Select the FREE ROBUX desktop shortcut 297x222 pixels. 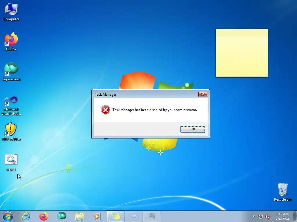click(11, 132)
